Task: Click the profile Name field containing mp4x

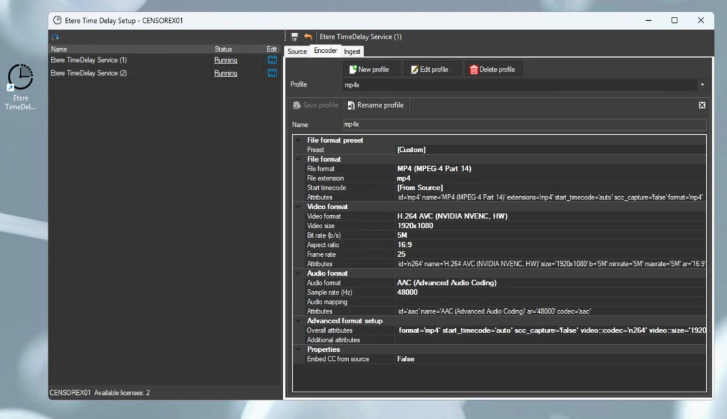Action: pos(524,124)
